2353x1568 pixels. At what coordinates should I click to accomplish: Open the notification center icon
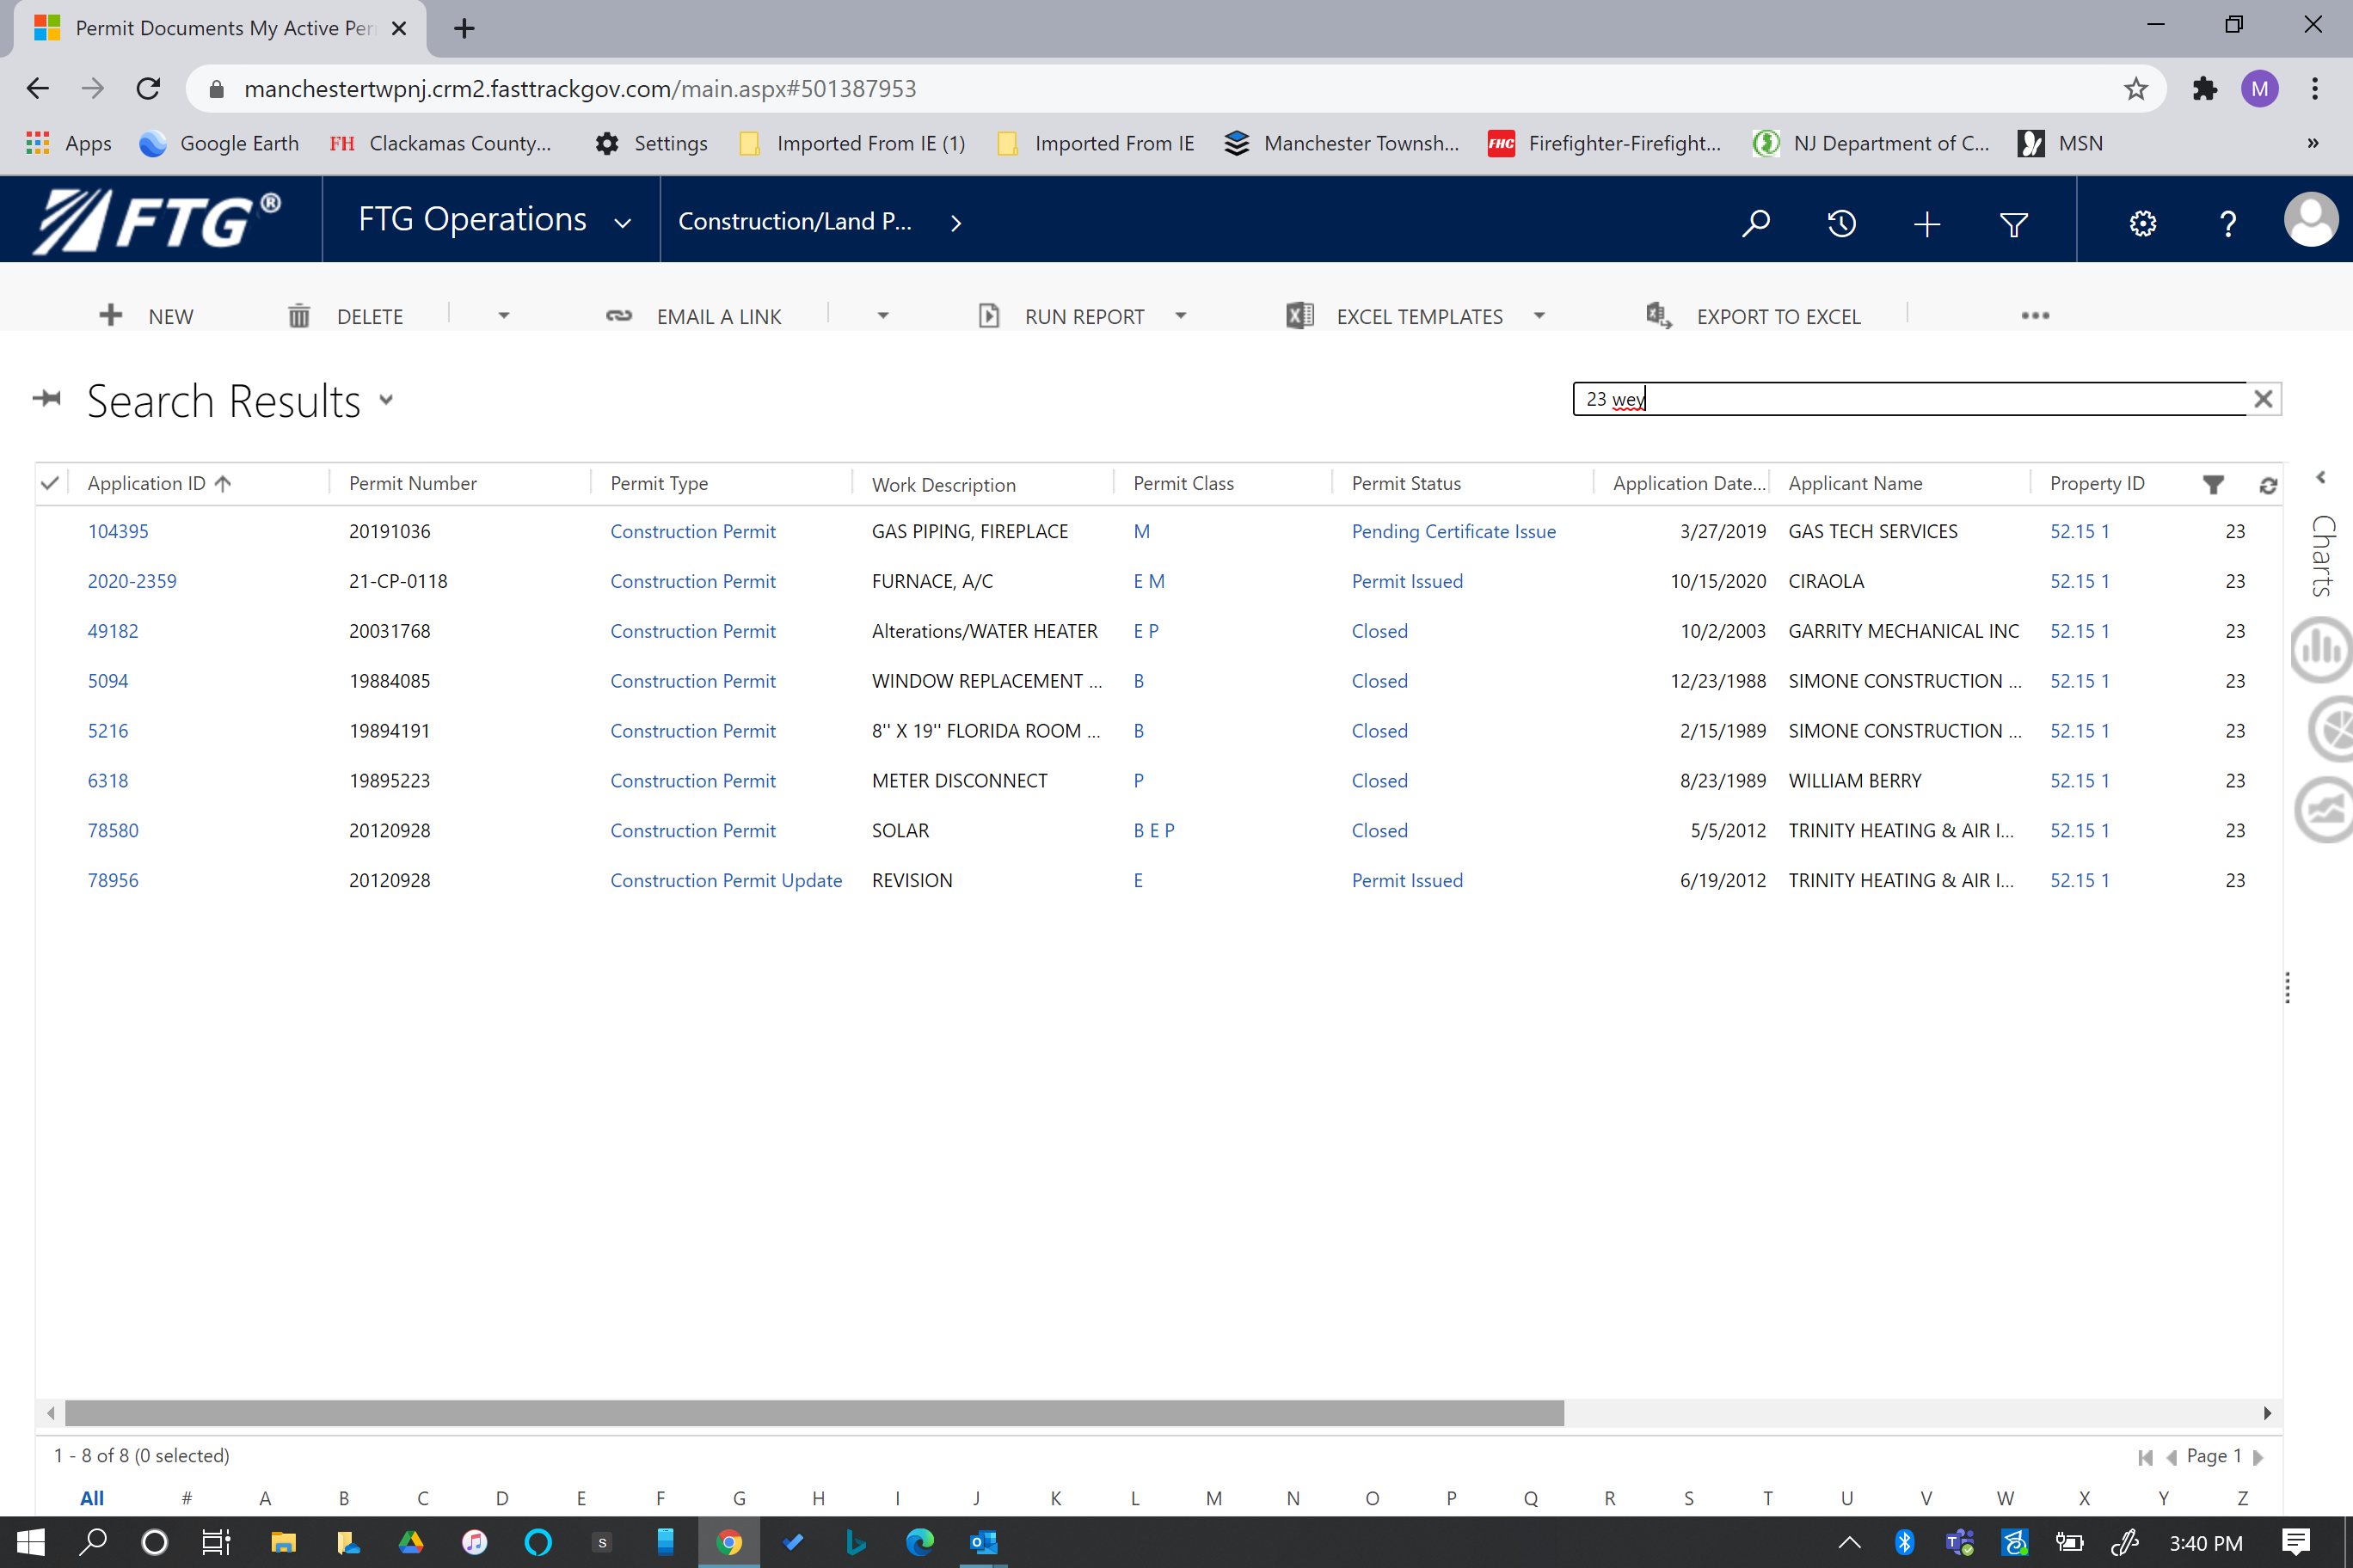pos(2295,1542)
